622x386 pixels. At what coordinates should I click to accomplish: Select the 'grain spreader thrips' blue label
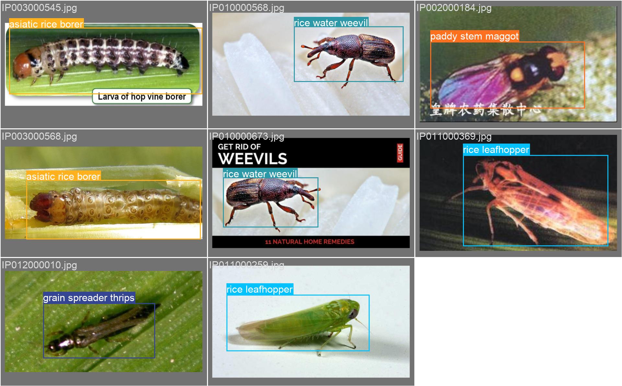point(89,298)
